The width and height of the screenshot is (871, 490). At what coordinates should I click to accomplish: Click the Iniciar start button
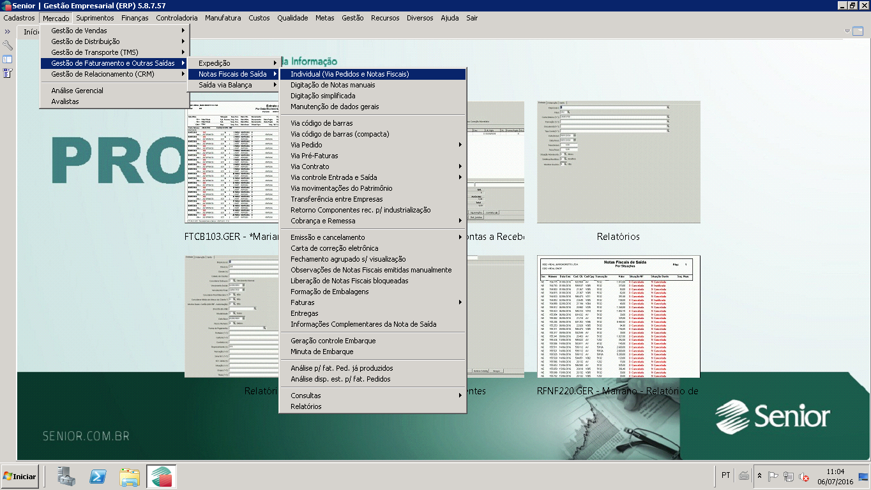pos(20,476)
